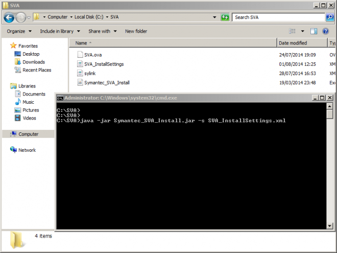Click the SVA_InstallSettings file name

pyautogui.click(x=104, y=64)
